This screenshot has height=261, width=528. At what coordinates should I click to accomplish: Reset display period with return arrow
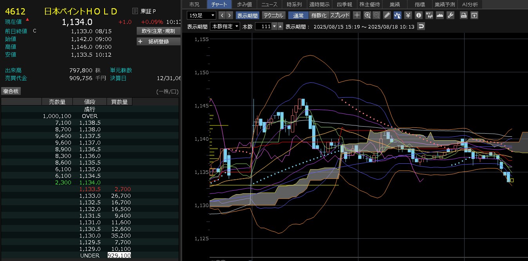421,26
